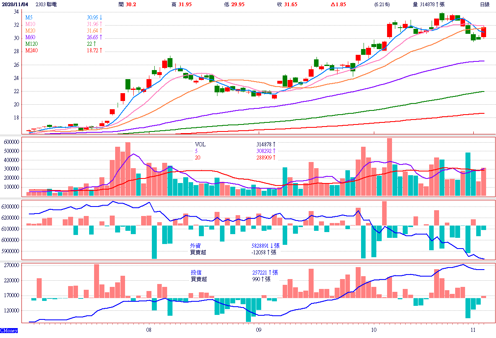Select the M20 moving average label
496x338 pixels.
coord(30,31)
